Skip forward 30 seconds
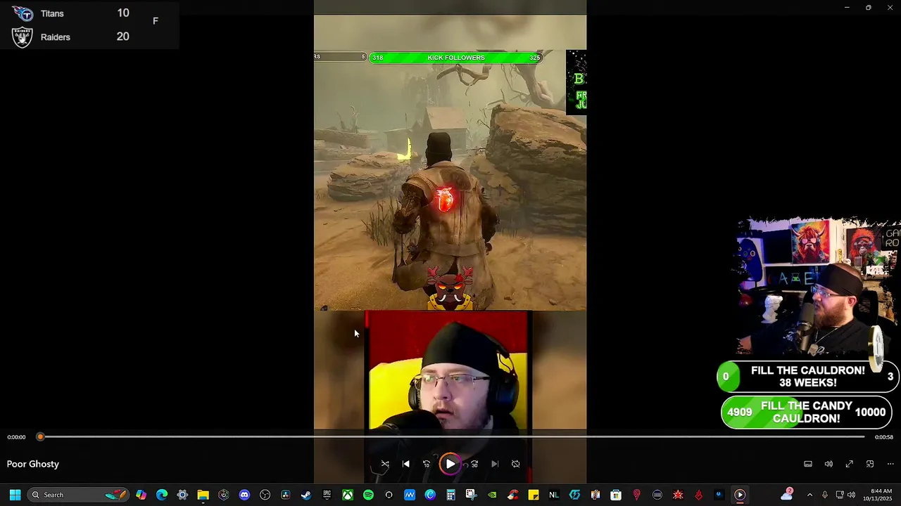 click(474, 464)
